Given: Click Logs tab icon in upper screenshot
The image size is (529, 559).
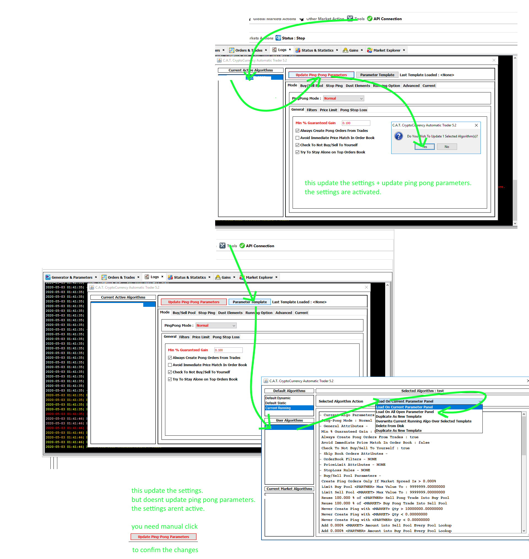Looking at the screenshot, I should pyautogui.click(x=274, y=50).
